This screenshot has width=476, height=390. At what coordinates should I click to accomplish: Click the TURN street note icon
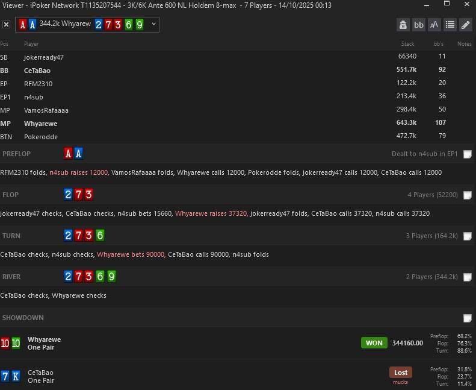(x=468, y=236)
